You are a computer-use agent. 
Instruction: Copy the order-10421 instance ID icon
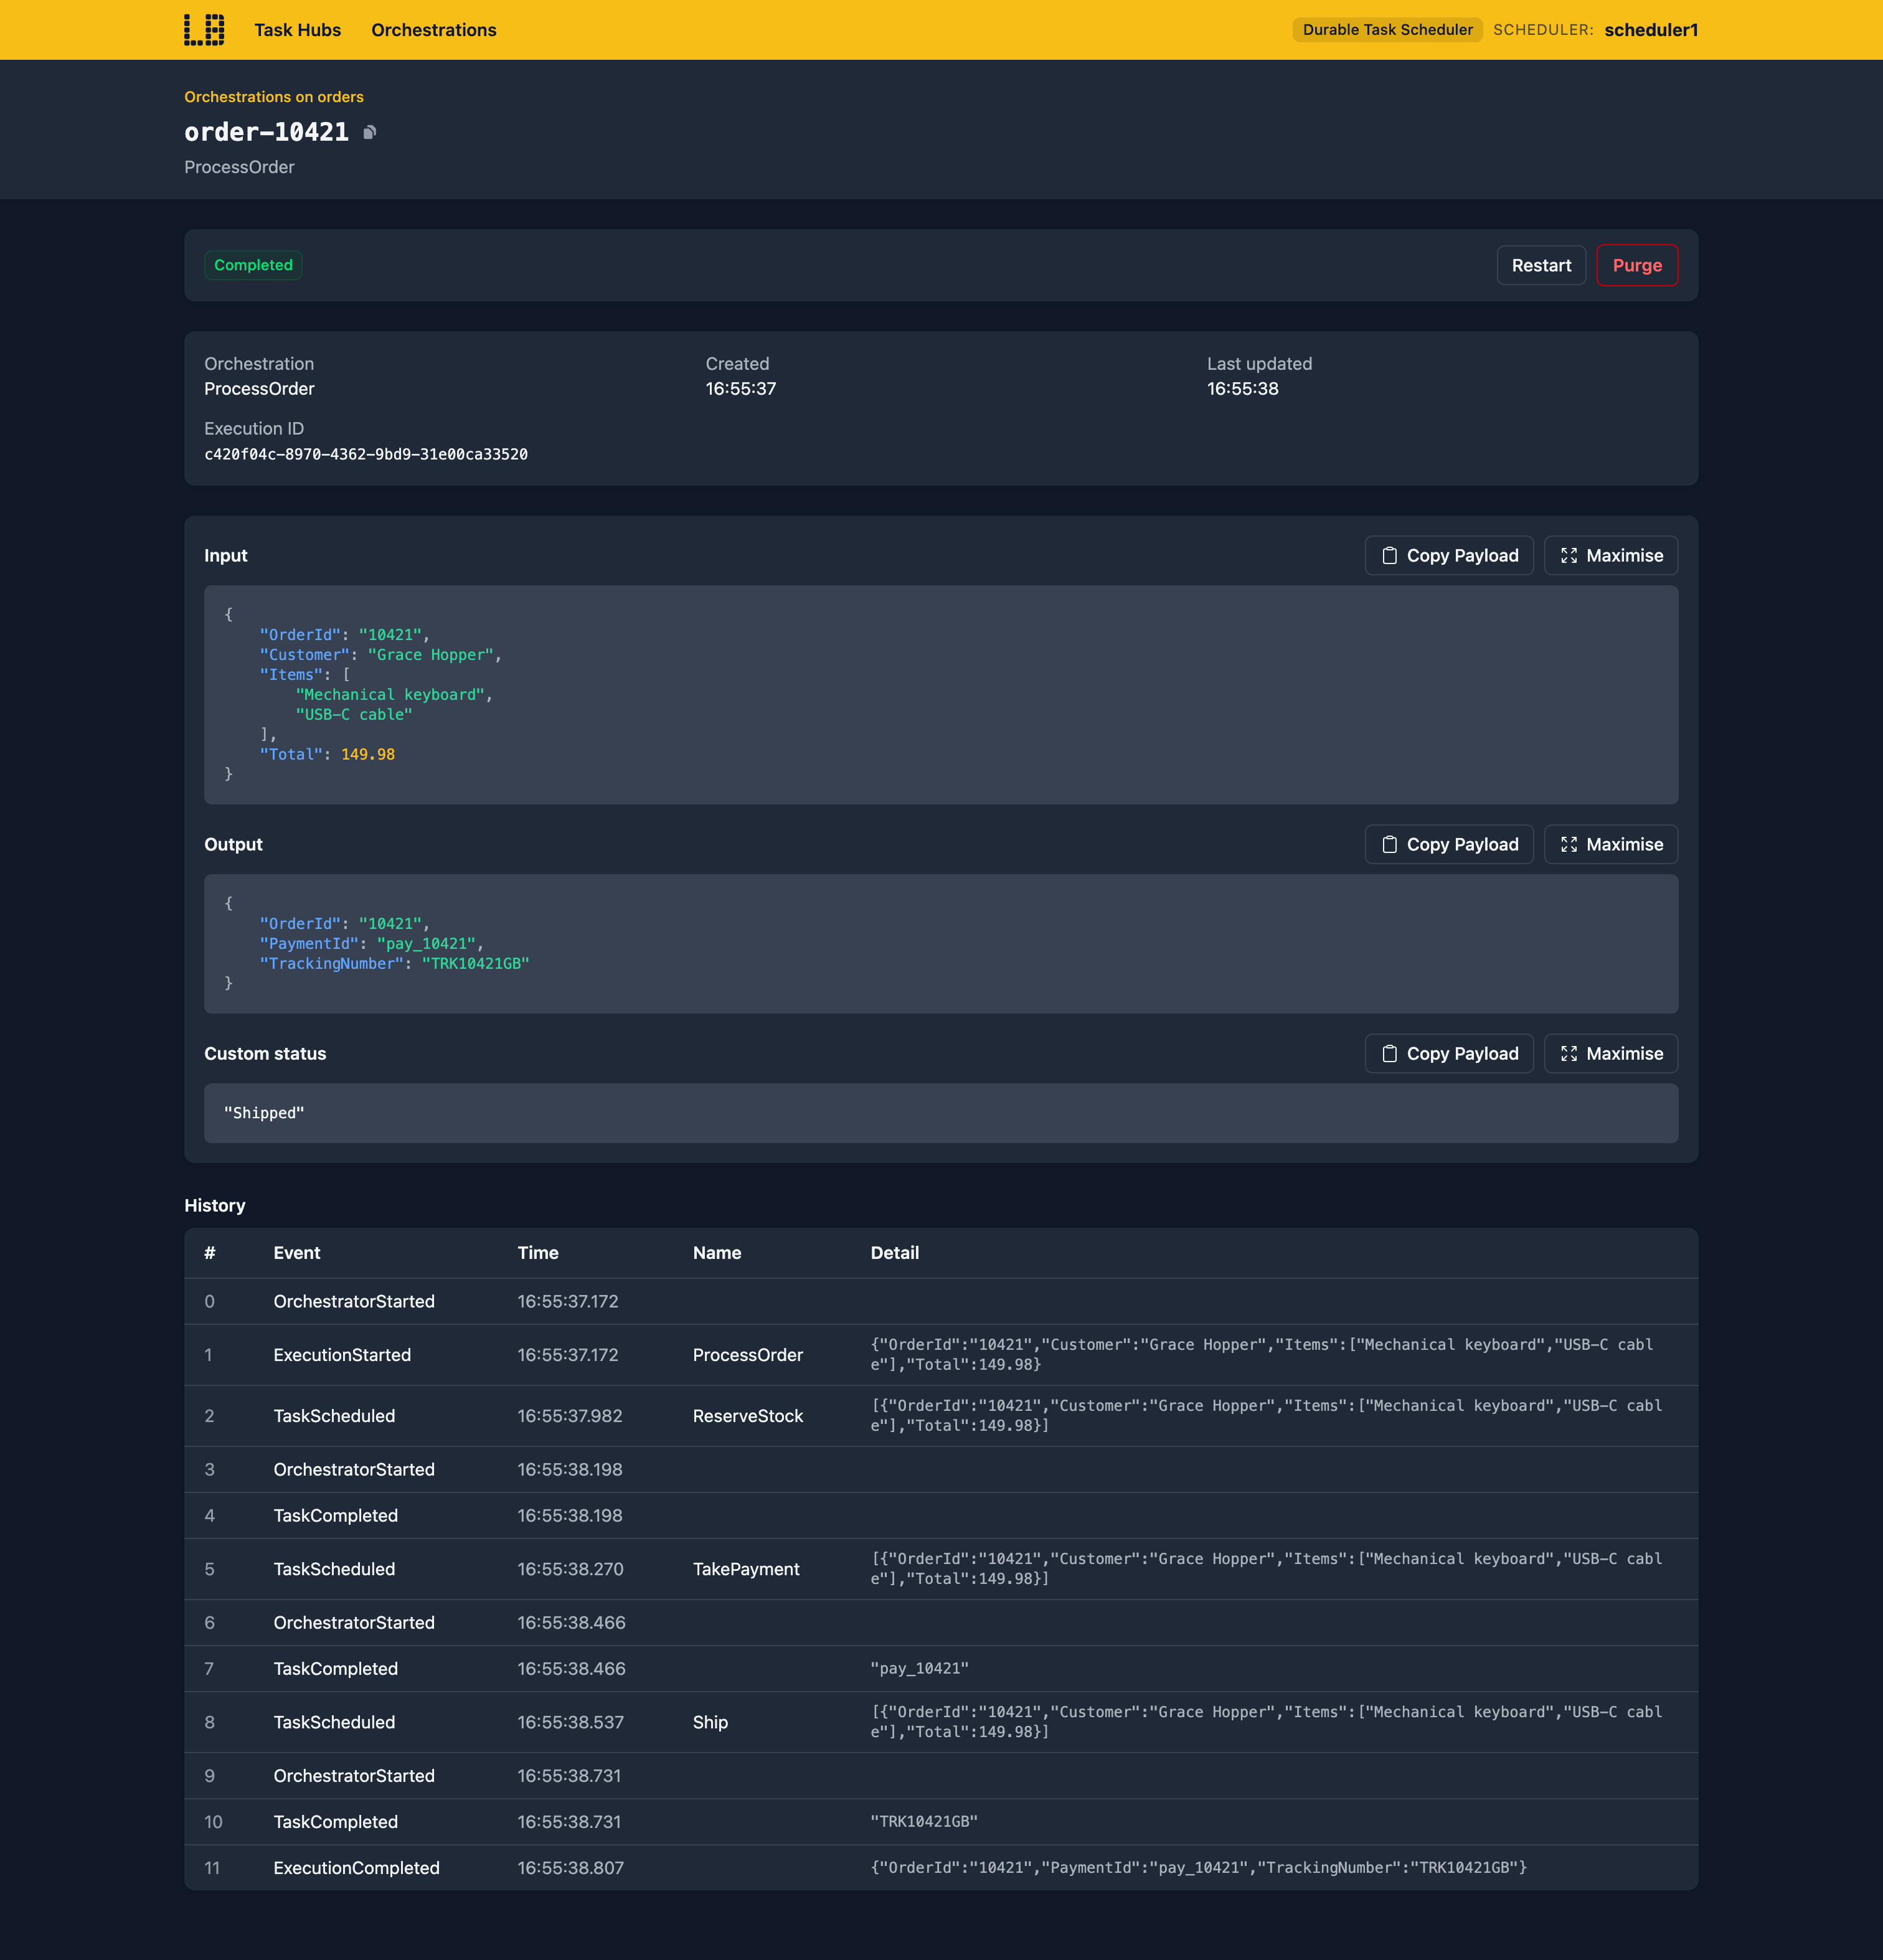(x=369, y=132)
